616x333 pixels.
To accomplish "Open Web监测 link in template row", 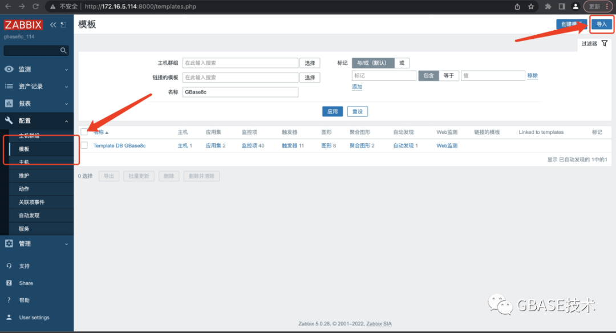I will point(447,145).
